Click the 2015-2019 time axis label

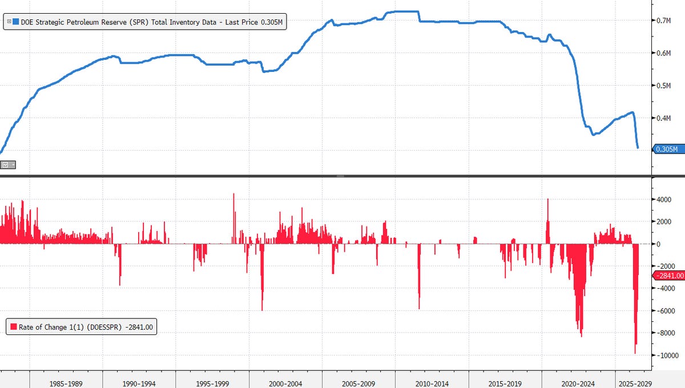point(506,383)
